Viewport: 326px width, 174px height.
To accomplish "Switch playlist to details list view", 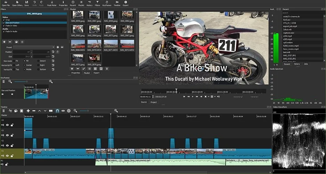I will pos(89,69).
